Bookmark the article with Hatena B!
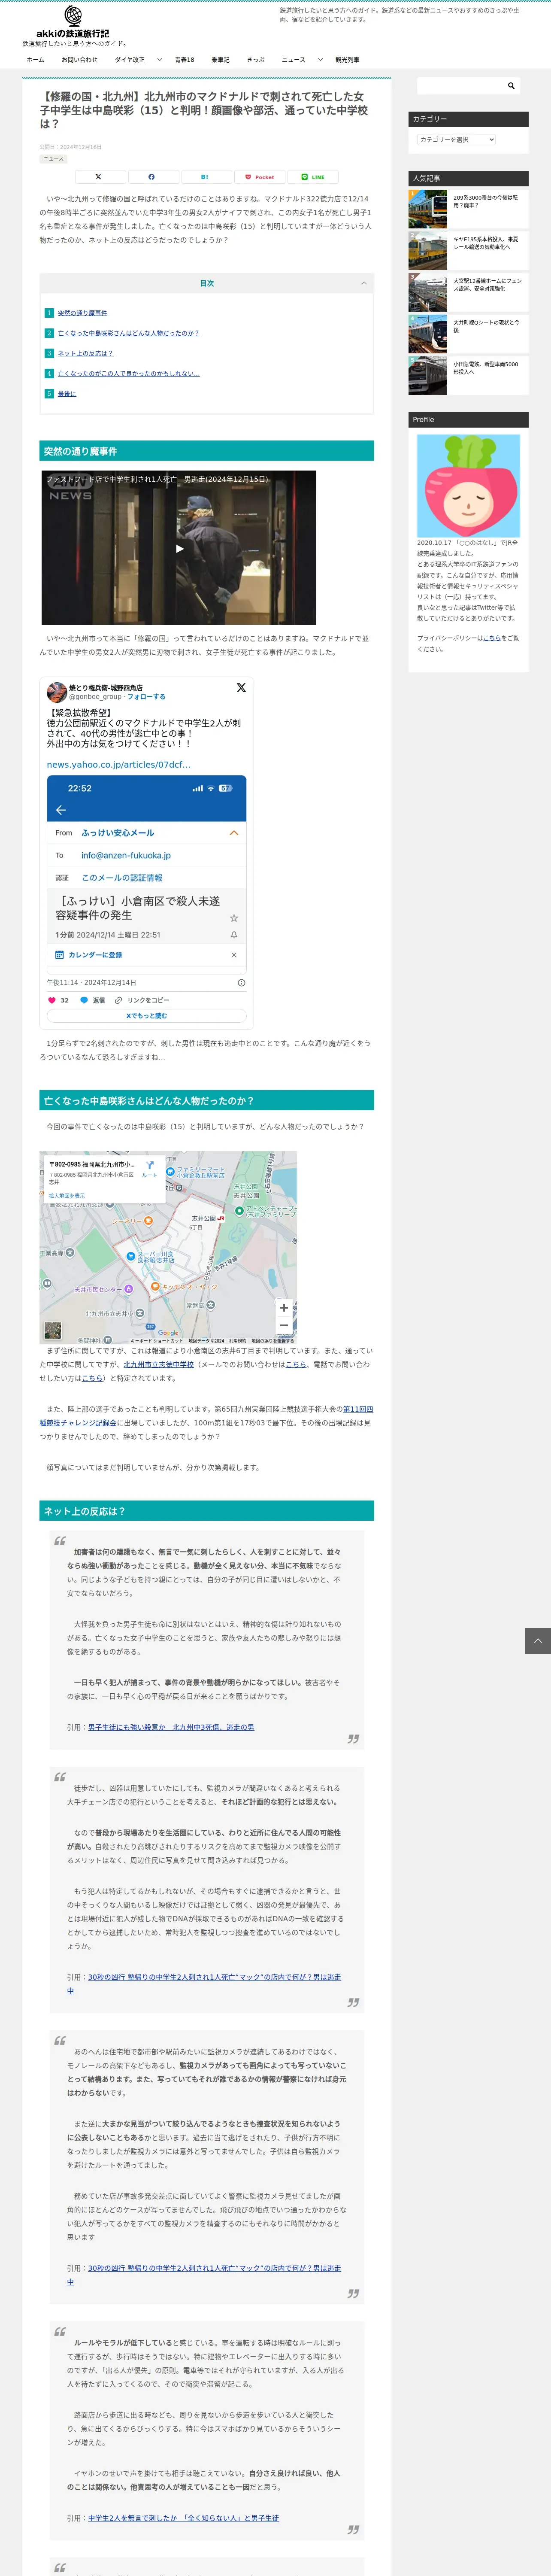 tap(205, 177)
